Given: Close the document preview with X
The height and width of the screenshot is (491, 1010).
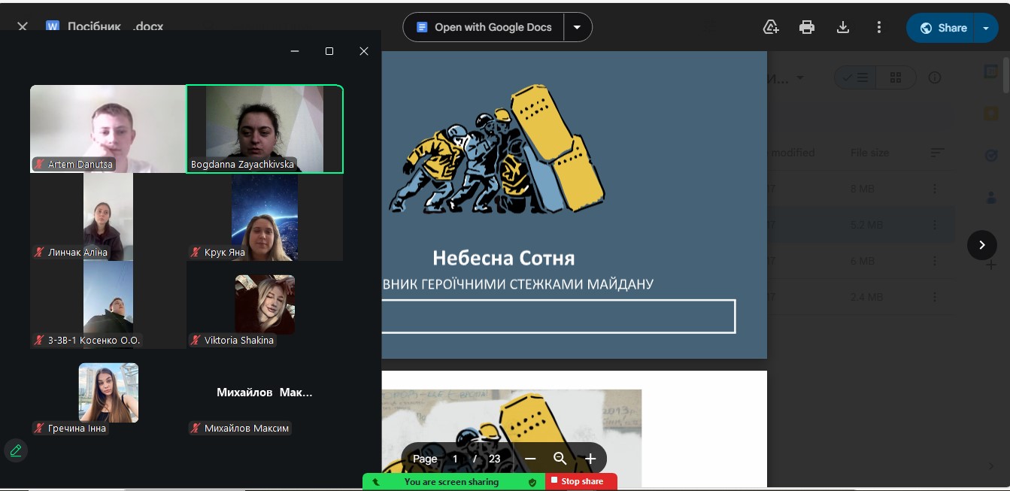Looking at the screenshot, I should (23, 26).
